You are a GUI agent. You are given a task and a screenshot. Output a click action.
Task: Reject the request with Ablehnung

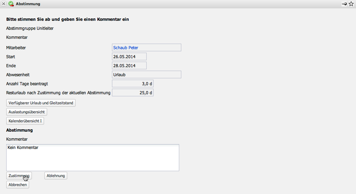point(56,176)
